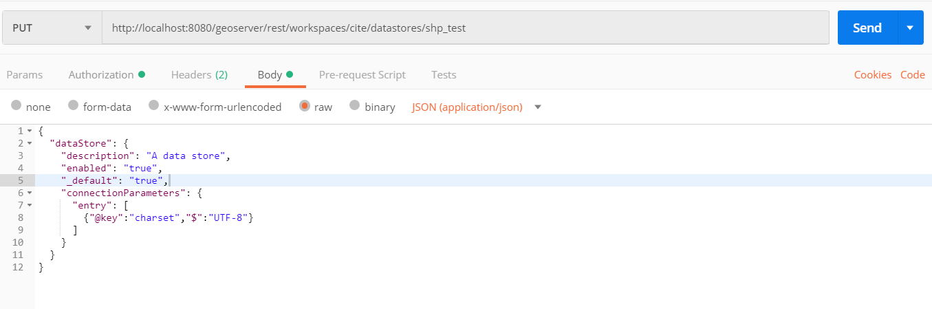Viewport: 932px width, 309px height.
Task: Collapse the dataStore block on line 2
Action: pyautogui.click(x=29, y=143)
